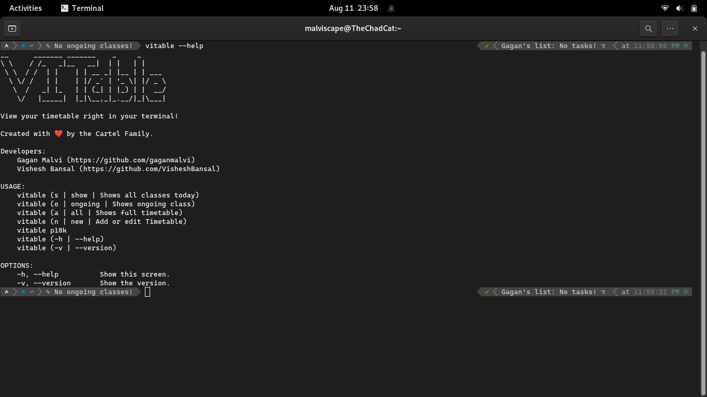Screen dimensions: 707x397
Task: Click the pencil icon before the vitable --help command
Action: pos(48,46)
